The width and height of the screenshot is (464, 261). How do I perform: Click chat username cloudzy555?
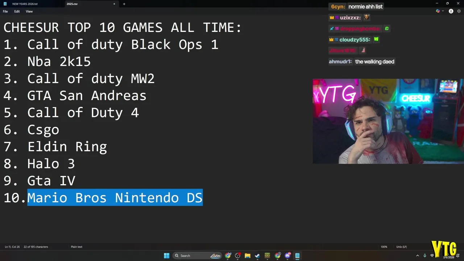355,40
